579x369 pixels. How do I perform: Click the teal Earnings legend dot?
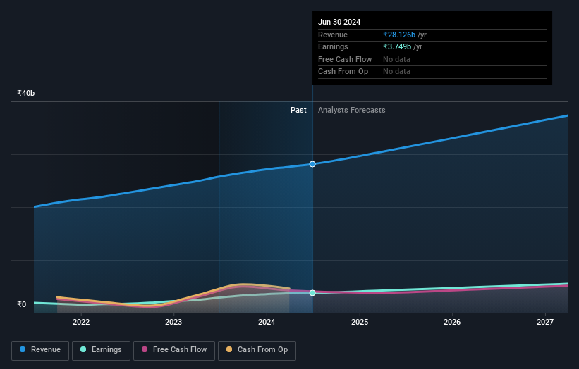83,349
